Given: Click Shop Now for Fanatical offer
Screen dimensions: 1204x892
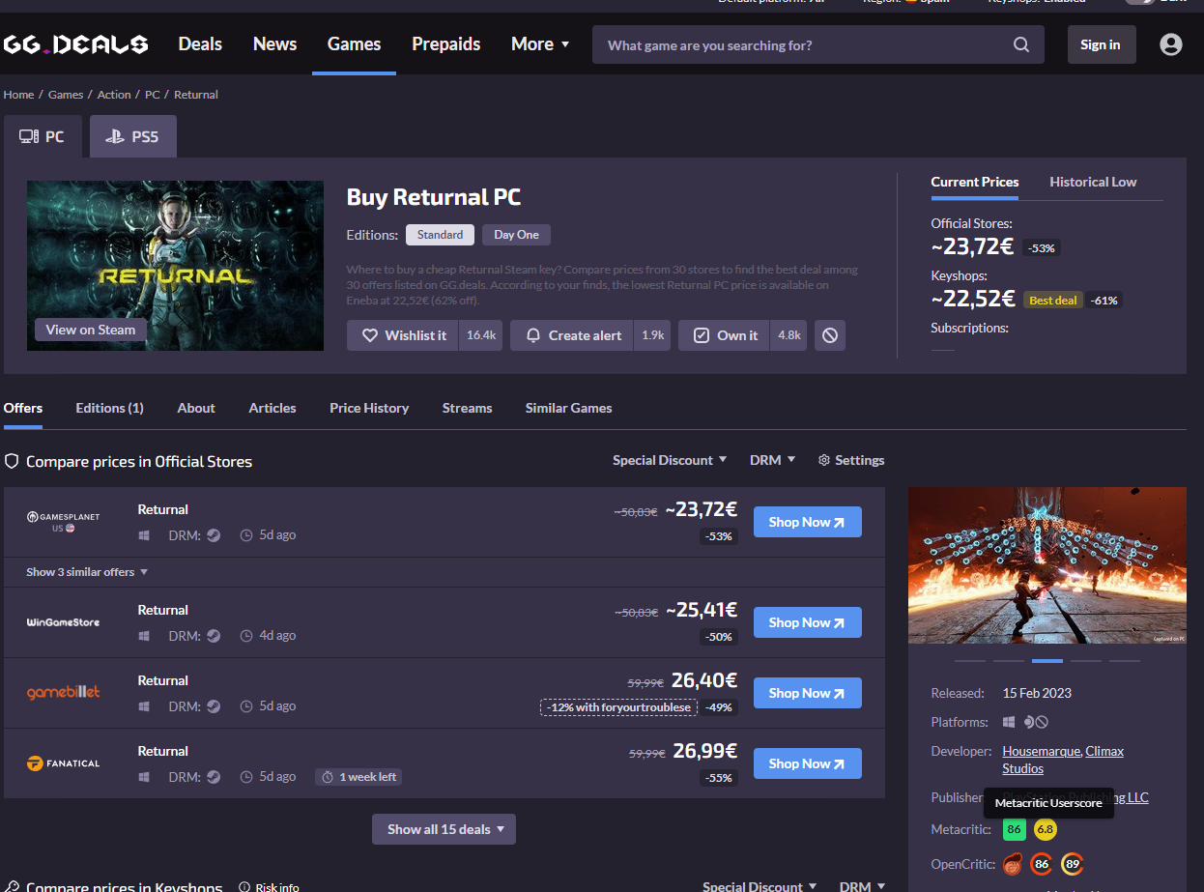Looking at the screenshot, I should pos(807,763).
